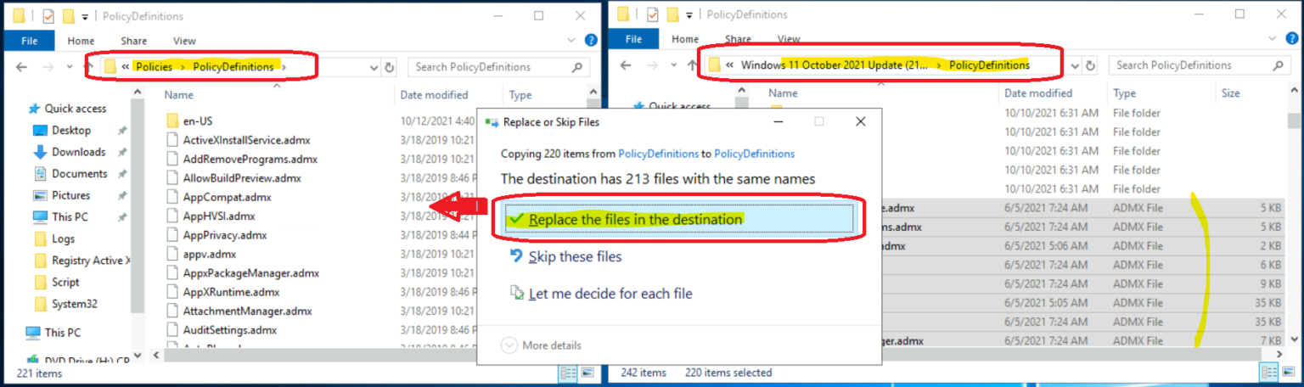
Task: Refresh the right PolicyDefinitions folder view
Action: [x=1091, y=65]
